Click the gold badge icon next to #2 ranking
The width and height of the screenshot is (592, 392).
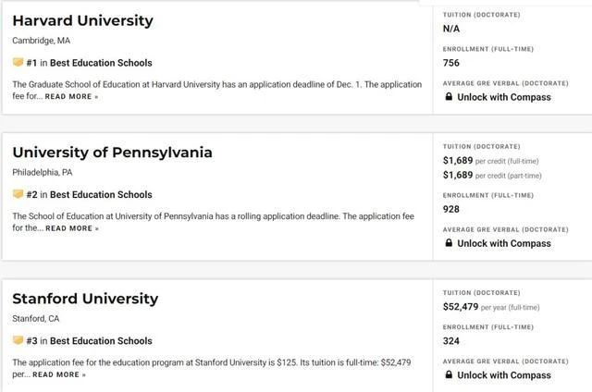coord(18,194)
